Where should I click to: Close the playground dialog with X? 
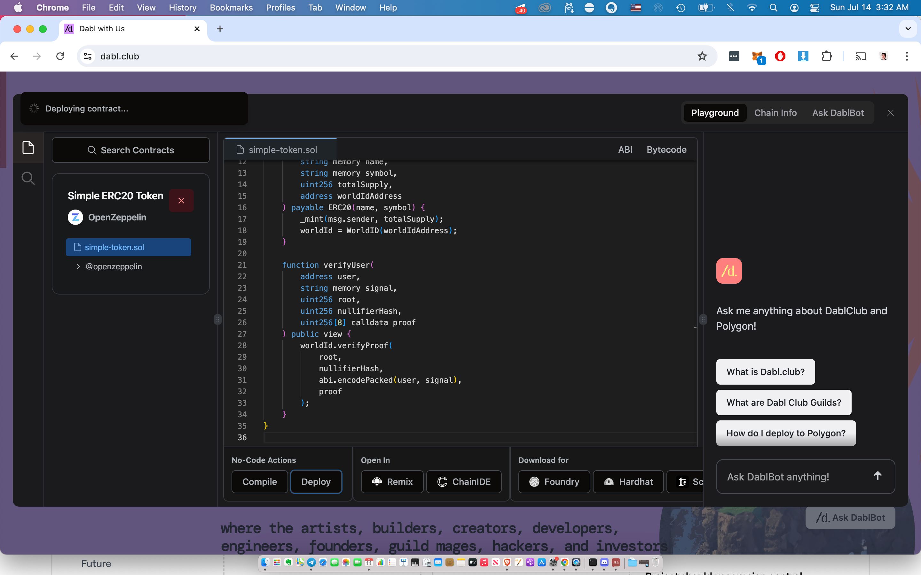tap(891, 113)
